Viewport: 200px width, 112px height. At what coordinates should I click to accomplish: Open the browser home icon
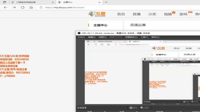(x=31, y=7)
